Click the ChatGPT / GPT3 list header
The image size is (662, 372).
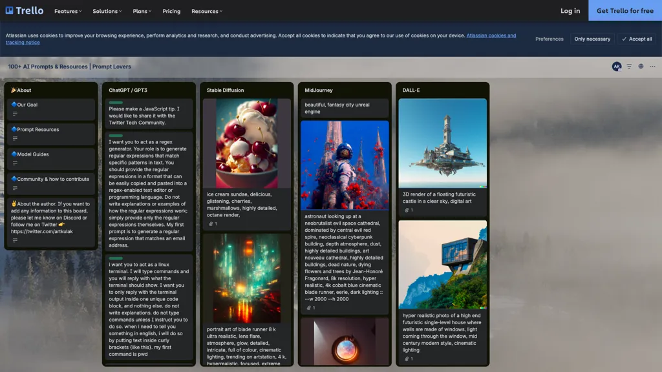point(128,90)
